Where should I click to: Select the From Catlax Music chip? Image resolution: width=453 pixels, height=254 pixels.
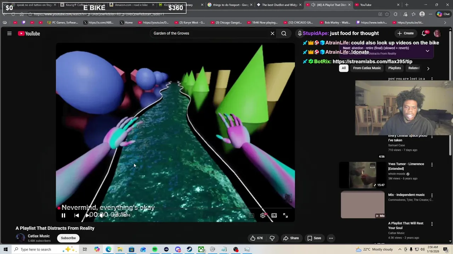tap(367, 68)
